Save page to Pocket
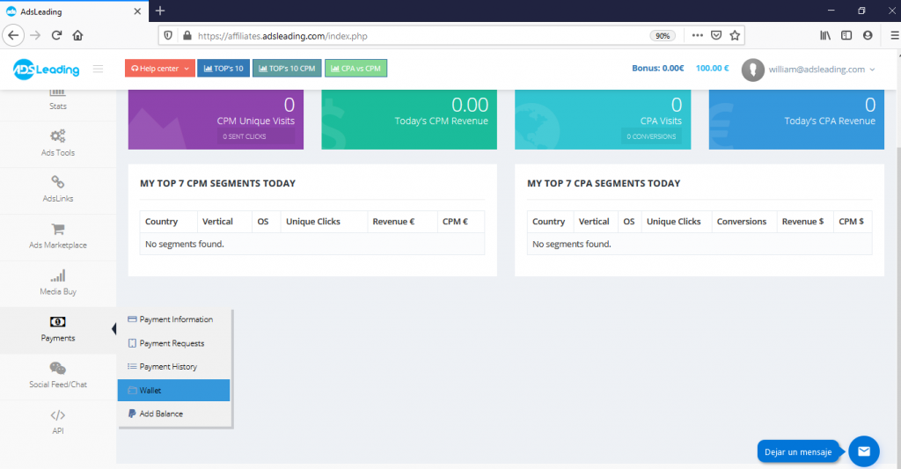Screen dimensions: 901x469 [x=716, y=35]
